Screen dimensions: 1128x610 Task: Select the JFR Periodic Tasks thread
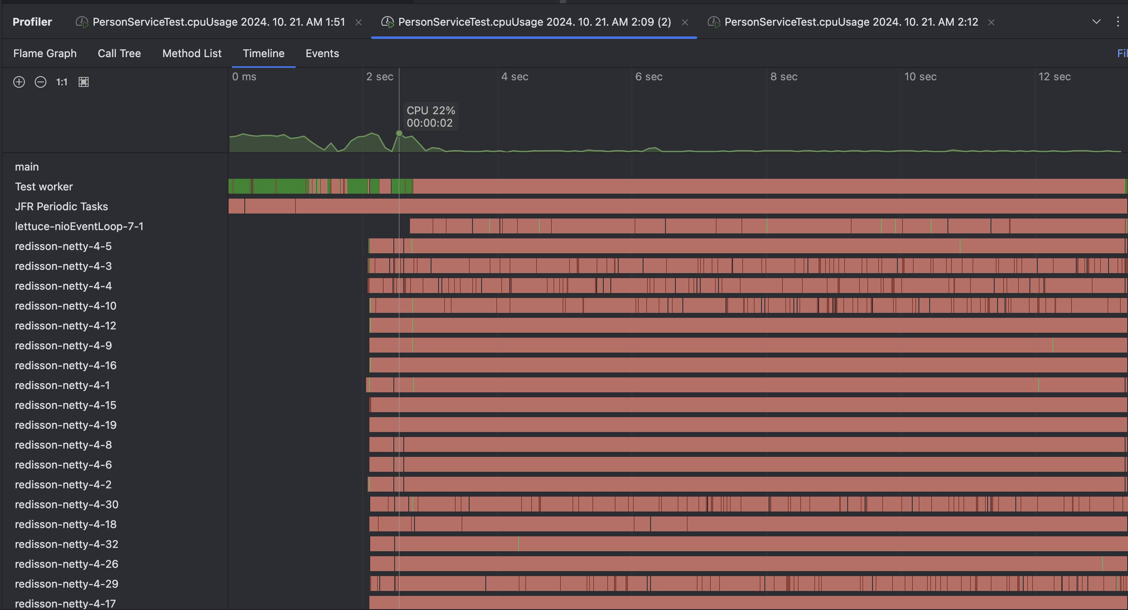pyautogui.click(x=61, y=207)
